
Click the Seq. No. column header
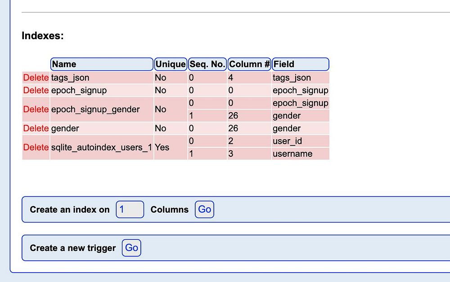pos(207,64)
